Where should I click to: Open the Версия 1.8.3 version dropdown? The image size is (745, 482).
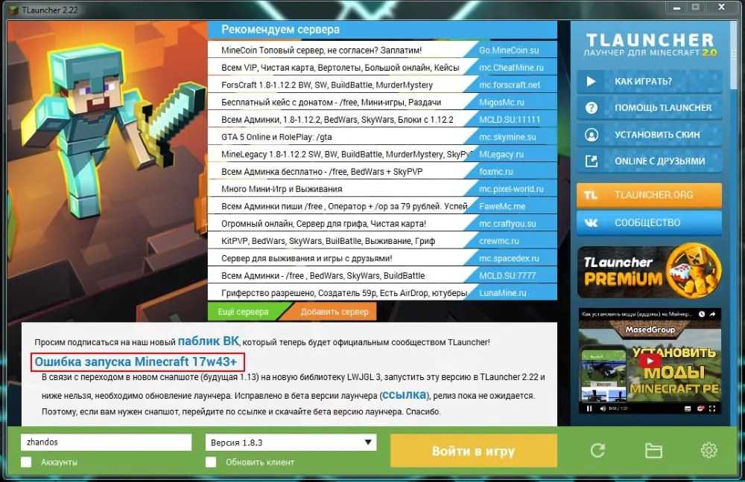click(291, 442)
